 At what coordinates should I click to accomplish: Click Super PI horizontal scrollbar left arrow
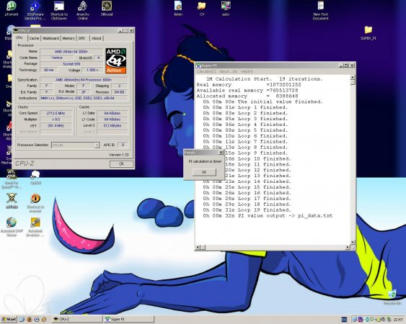(x=198, y=247)
